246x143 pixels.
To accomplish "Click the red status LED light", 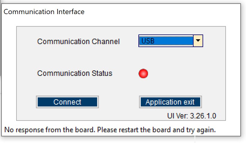I will pyautogui.click(x=143, y=73).
